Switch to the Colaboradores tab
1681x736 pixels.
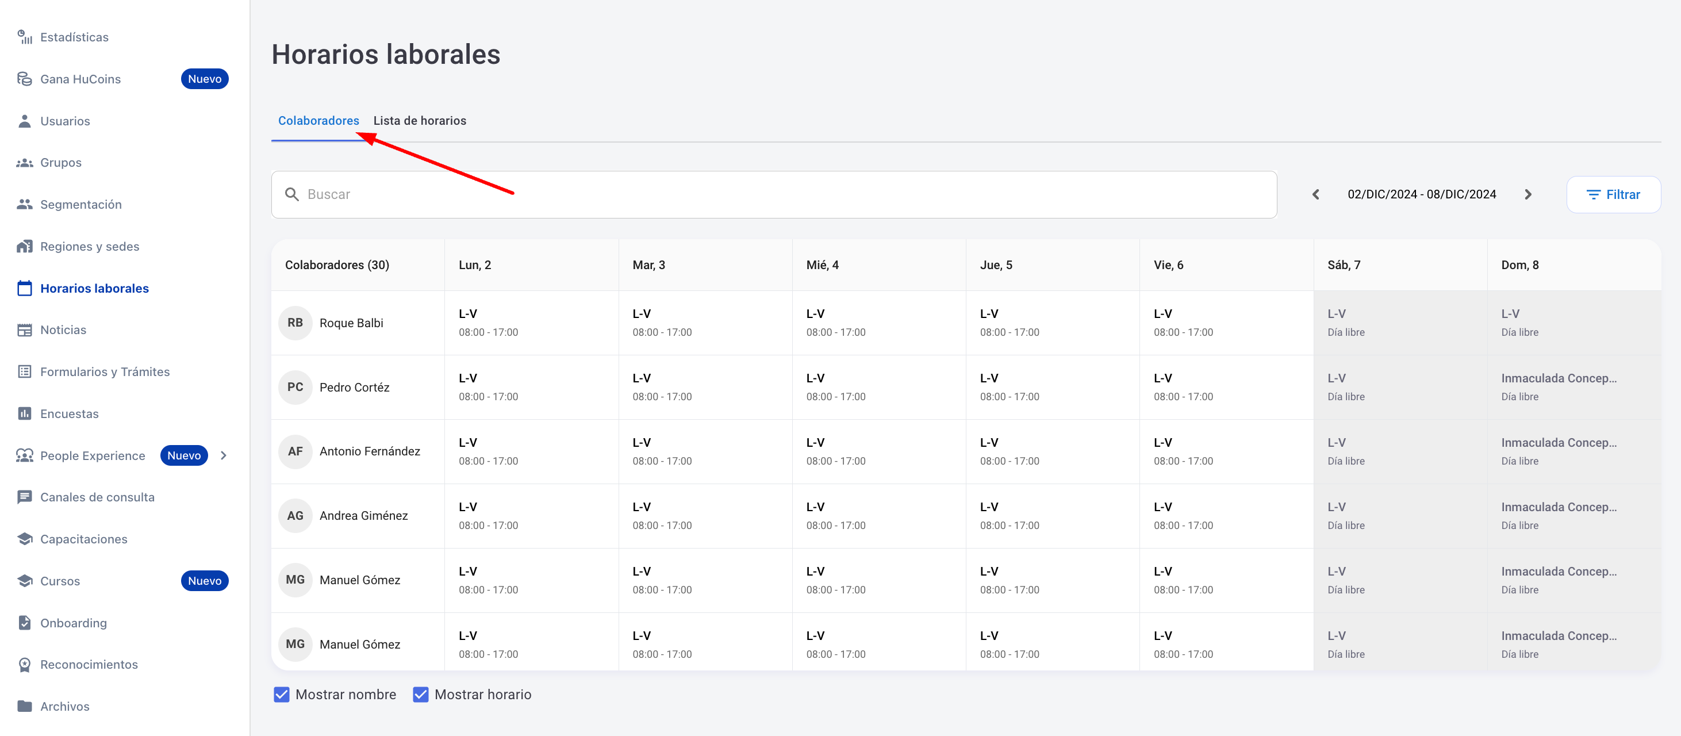(x=318, y=121)
